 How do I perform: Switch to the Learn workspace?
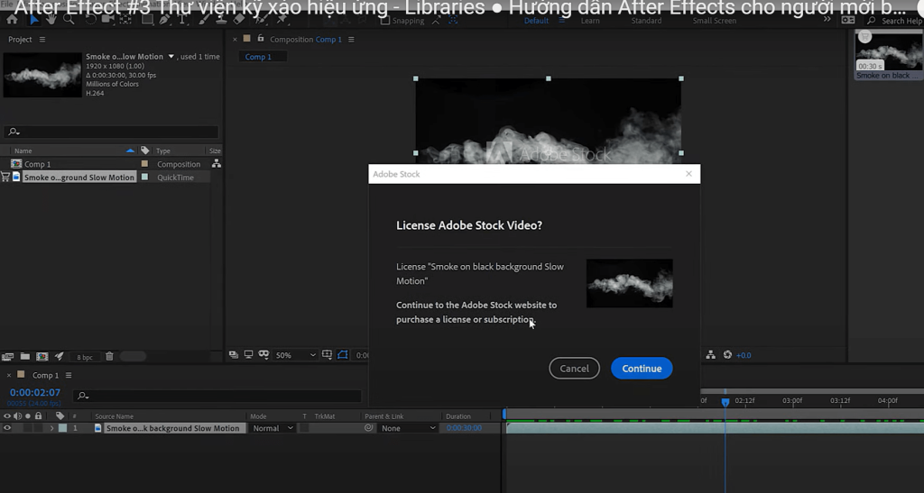pos(590,21)
